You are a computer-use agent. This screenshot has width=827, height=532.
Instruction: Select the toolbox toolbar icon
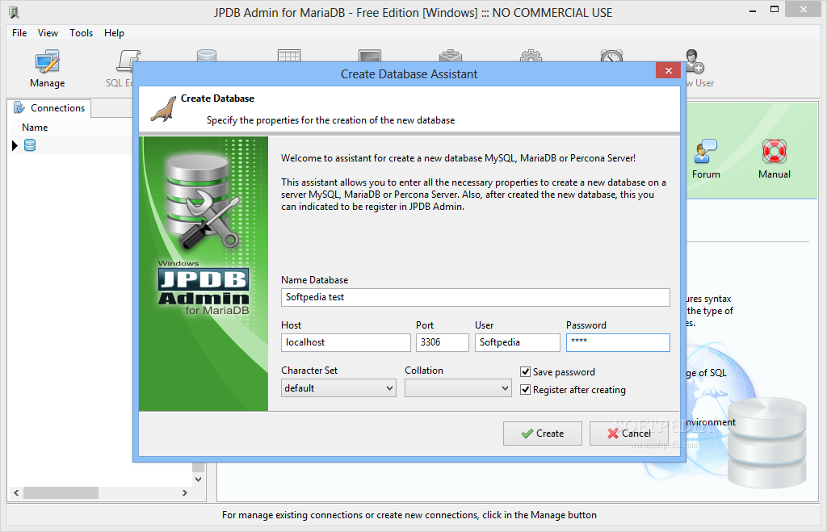(451, 56)
